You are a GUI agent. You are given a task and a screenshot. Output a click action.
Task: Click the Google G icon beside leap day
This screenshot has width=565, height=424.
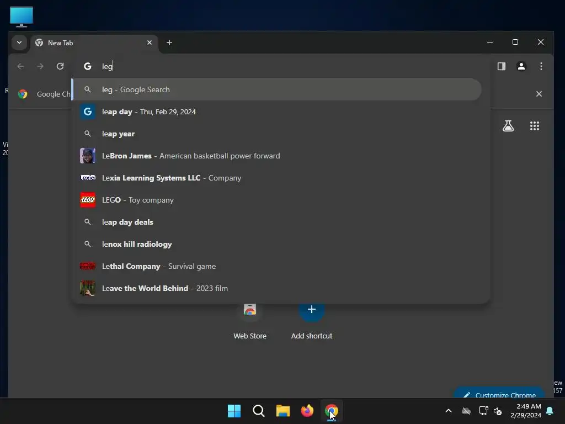pos(88,112)
